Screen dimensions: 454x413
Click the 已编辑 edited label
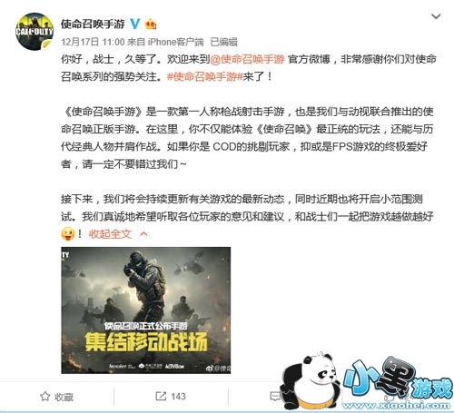[x=224, y=42]
